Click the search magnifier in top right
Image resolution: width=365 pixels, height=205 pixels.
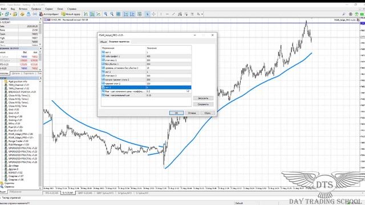tap(344, 14)
